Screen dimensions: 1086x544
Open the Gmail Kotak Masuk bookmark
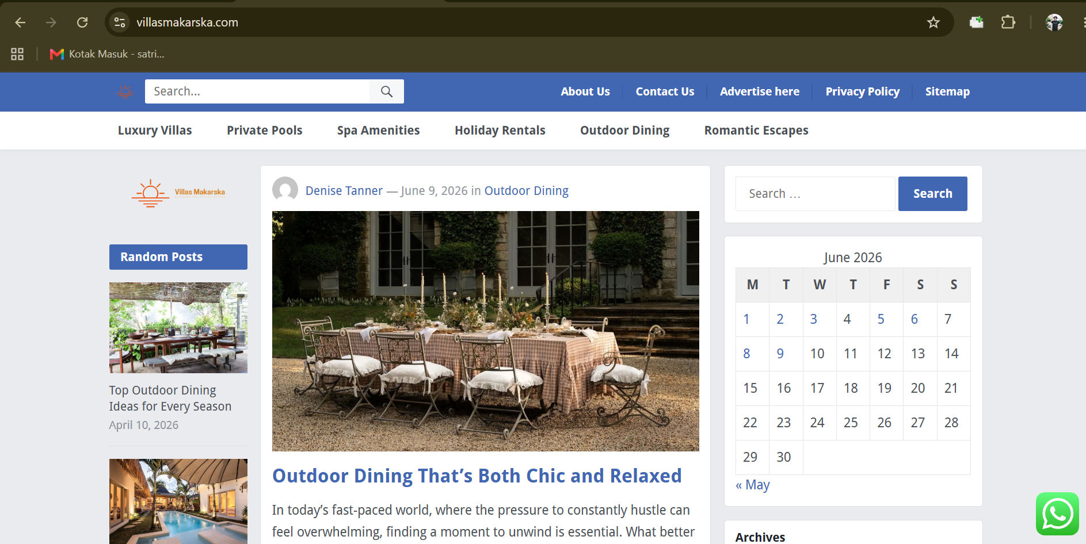click(x=108, y=54)
